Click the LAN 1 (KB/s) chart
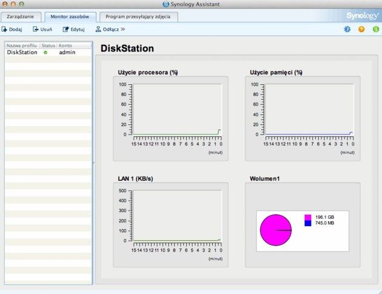The height and width of the screenshot is (294, 382). pos(170,225)
